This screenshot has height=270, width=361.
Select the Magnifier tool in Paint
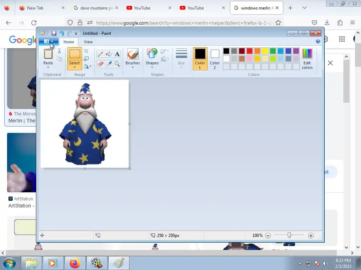pyautogui.click(x=117, y=64)
